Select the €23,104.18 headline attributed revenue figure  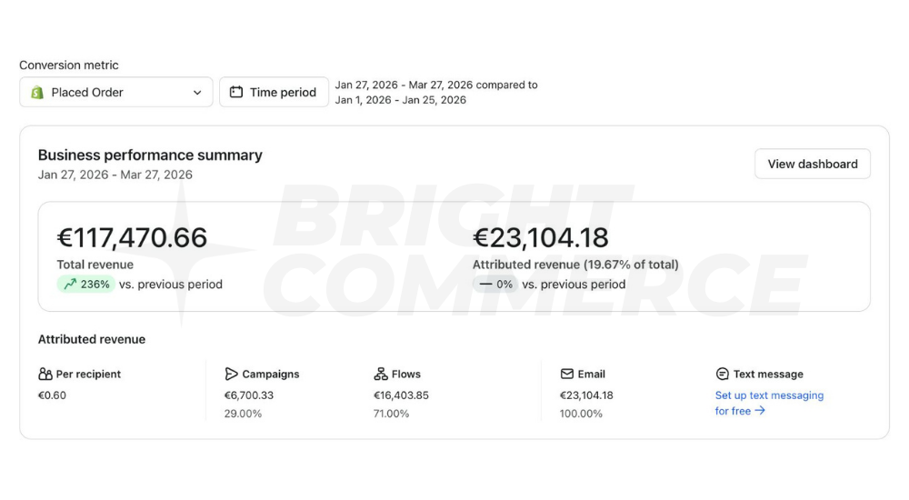[540, 238]
